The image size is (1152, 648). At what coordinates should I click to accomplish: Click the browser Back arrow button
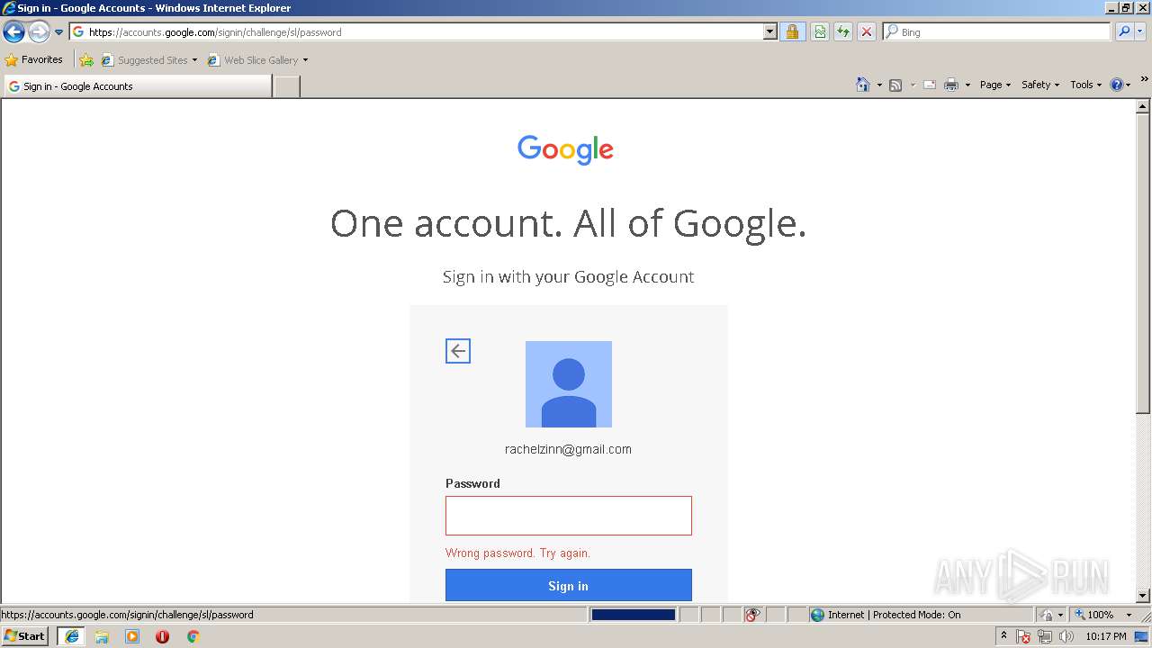13,32
